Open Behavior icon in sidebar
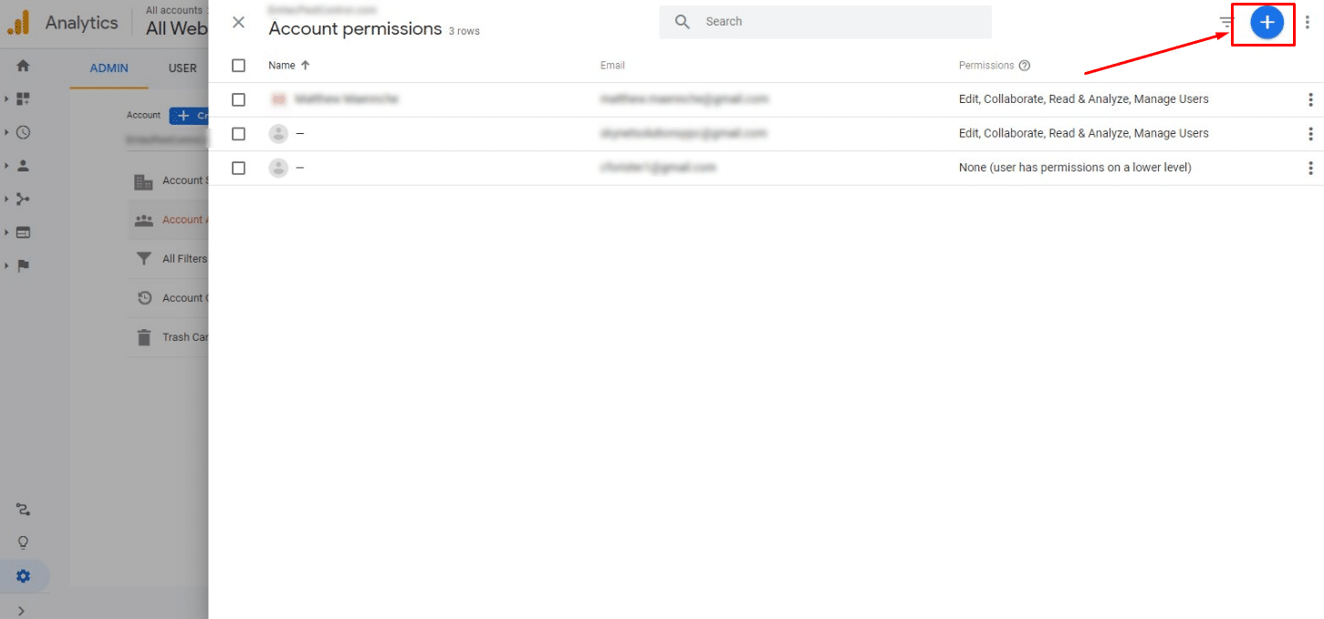Image resolution: width=1324 pixels, height=619 pixels. point(23,232)
